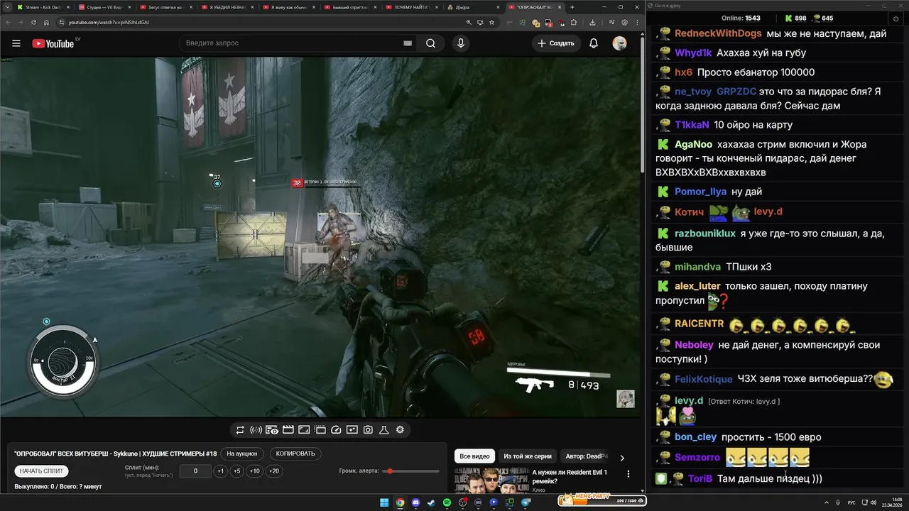Start voice search with the microphone icon
The height and width of the screenshot is (511, 909).
(461, 43)
